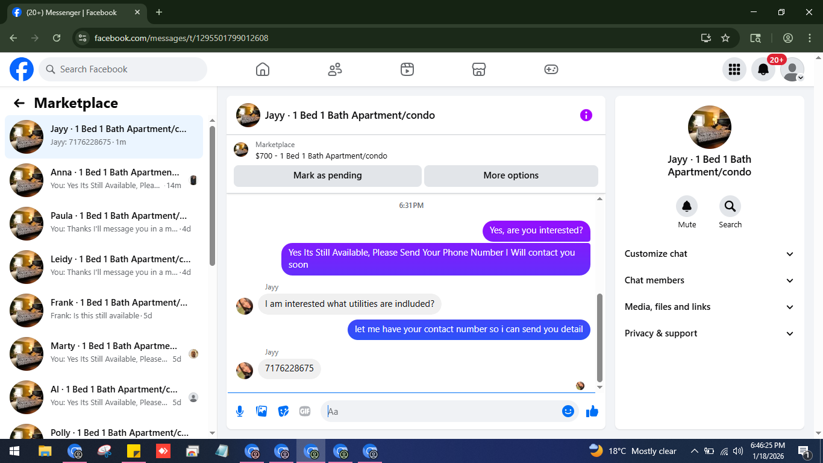Open Frank's conversation in the list
Image resolution: width=823 pixels, height=463 pixels.
coord(104,310)
